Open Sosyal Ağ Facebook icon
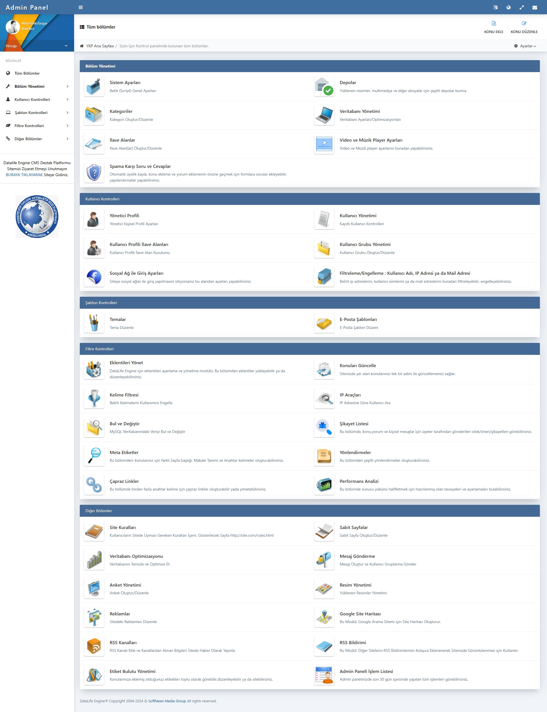This screenshot has width=547, height=712. (x=94, y=277)
